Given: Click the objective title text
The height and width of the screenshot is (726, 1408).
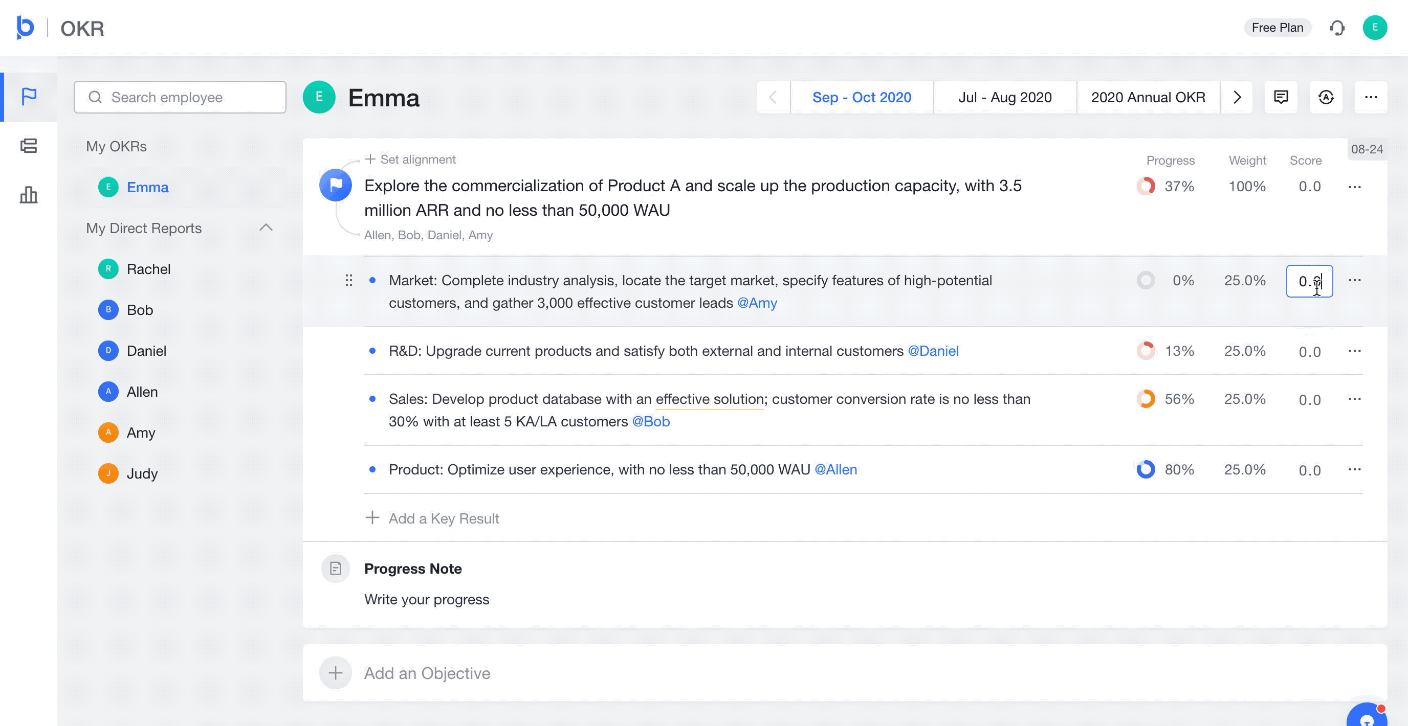Looking at the screenshot, I should [693, 198].
